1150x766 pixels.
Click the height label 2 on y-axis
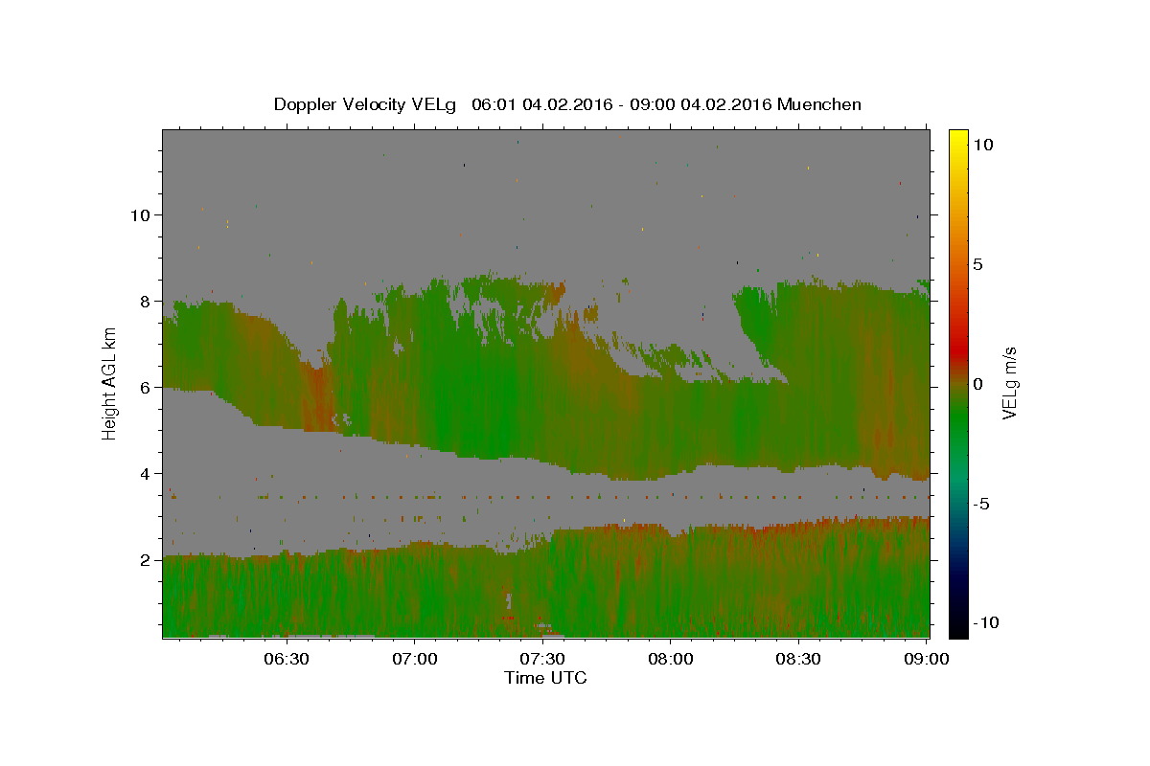click(143, 559)
